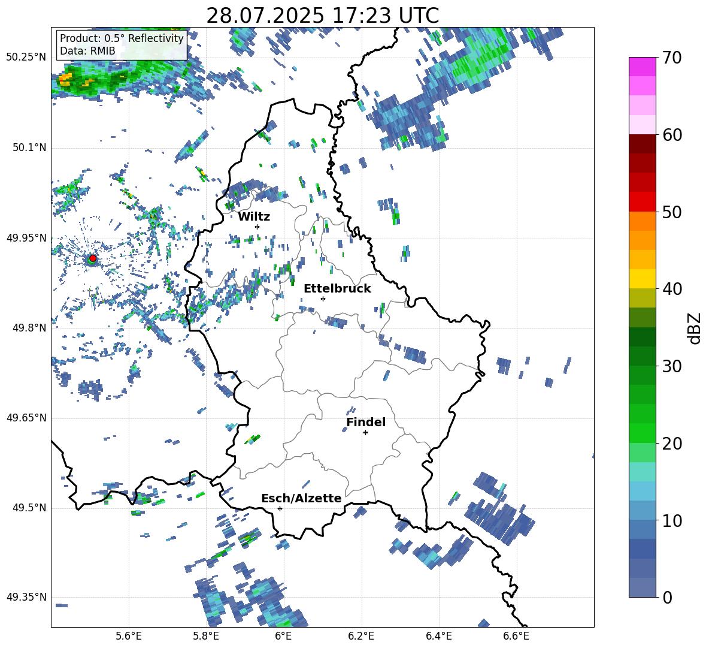This screenshot has width=709, height=648.
Task: Click the Ettelbruck city label
Action: [x=337, y=289]
